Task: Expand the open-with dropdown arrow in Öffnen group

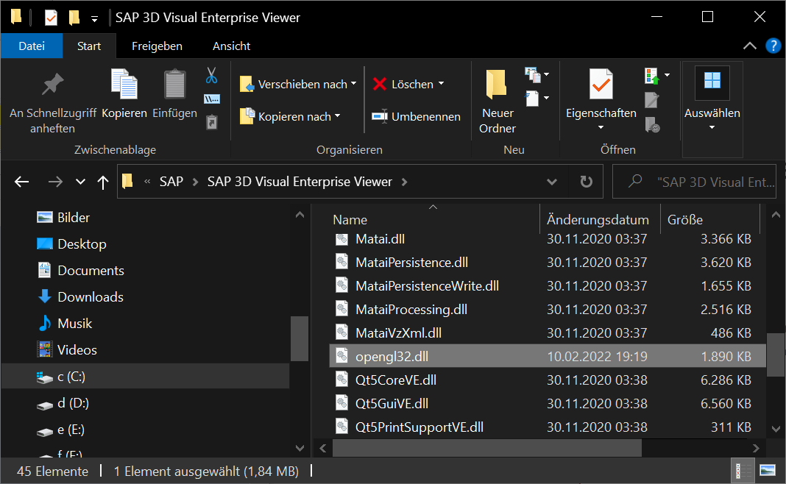Action: coord(668,75)
